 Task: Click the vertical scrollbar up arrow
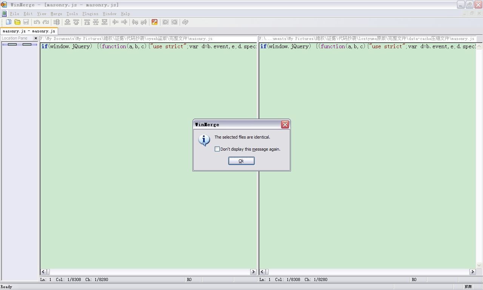[x=479, y=46]
